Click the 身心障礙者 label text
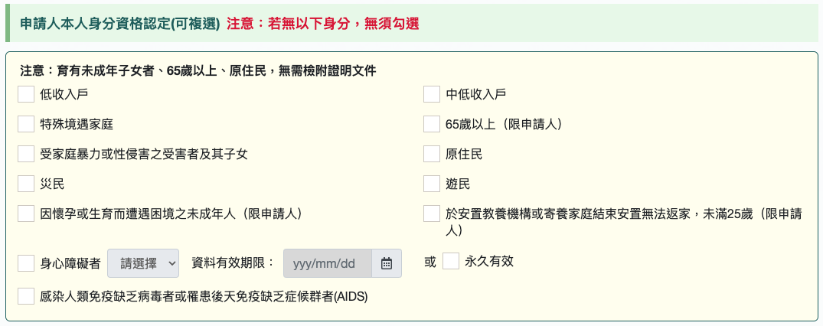The height and width of the screenshot is (326, 823). point(70,263)
